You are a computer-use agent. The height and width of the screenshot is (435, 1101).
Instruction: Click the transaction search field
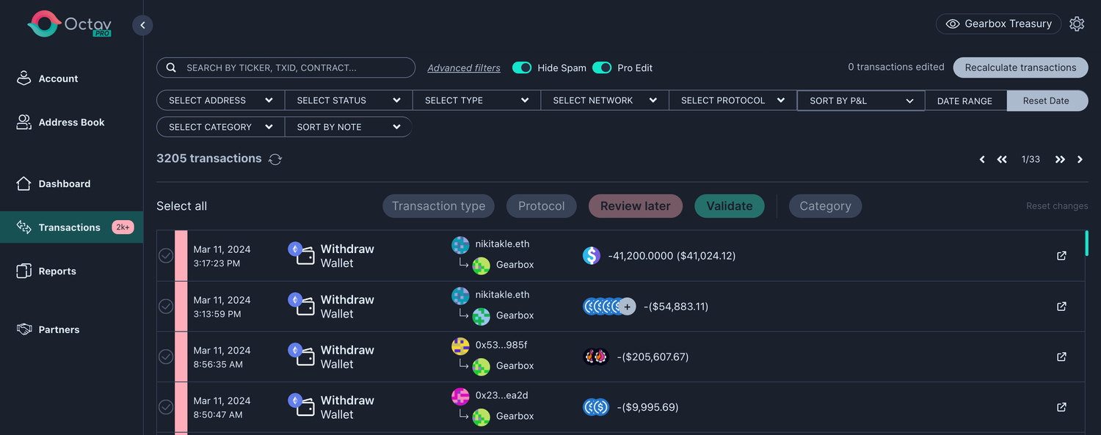point(286,67)
